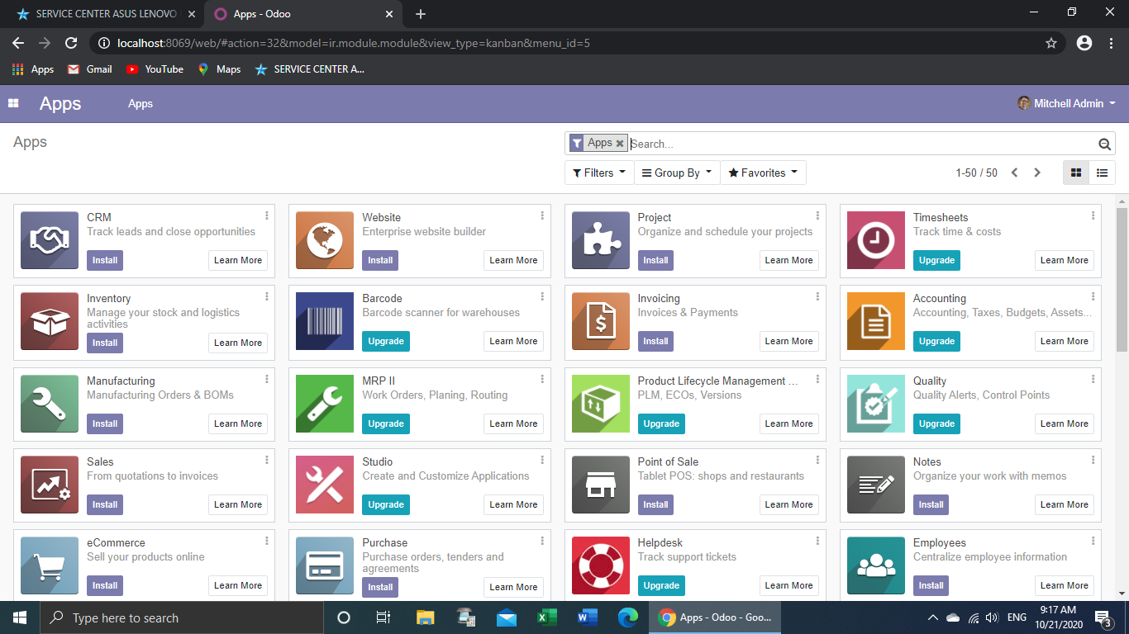Click the Invoicing dollar document icon
This screenshot has height=634, width=1129.
point(601,321)
